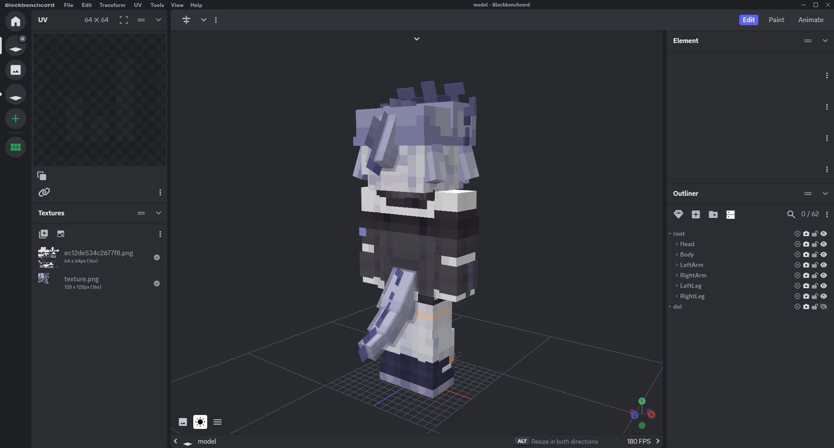Toggle lock on the Body group
This screenshot has width=834, height=448.
[x=815, y=254]
